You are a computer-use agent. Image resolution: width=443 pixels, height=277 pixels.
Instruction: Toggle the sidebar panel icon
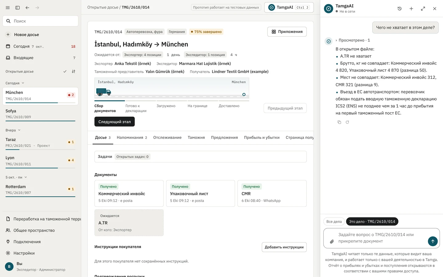coord(18,8)
